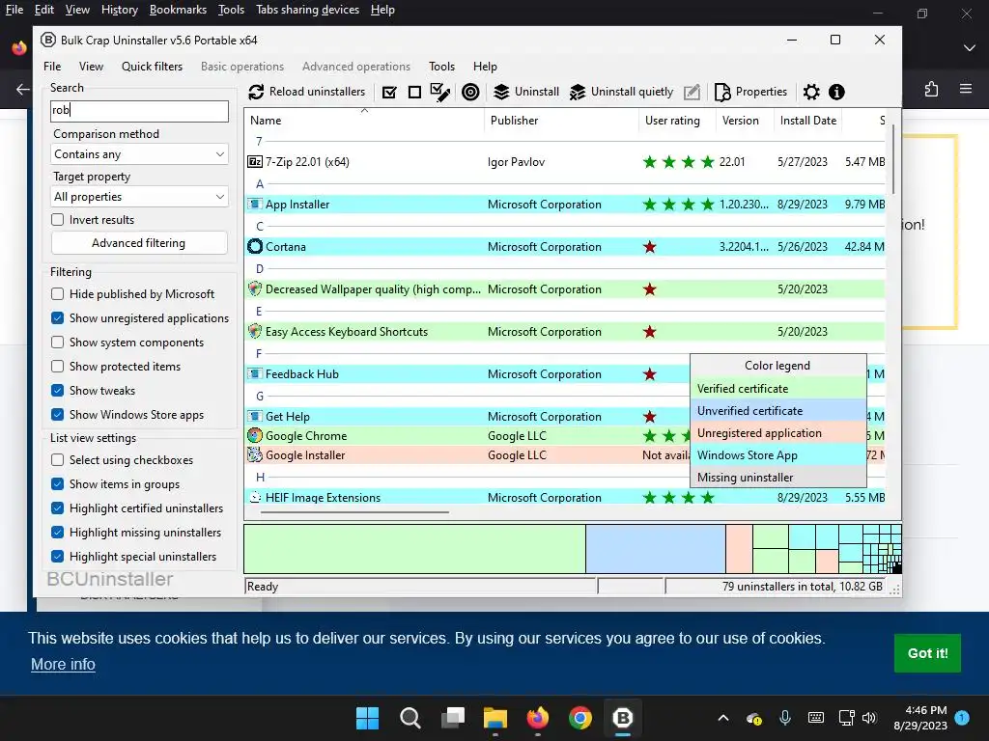Open settings gear in the toolbar
Viewport: 989px width, 741px height.
(811, 92)
